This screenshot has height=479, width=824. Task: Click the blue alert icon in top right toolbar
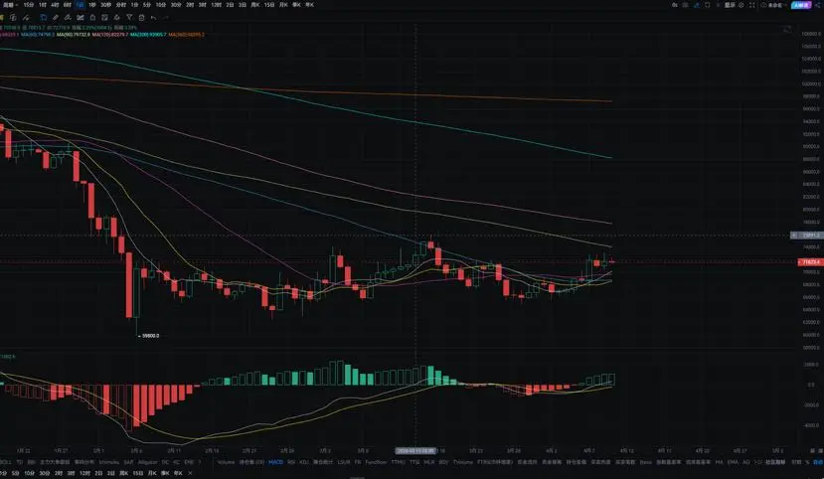point(697,5)
